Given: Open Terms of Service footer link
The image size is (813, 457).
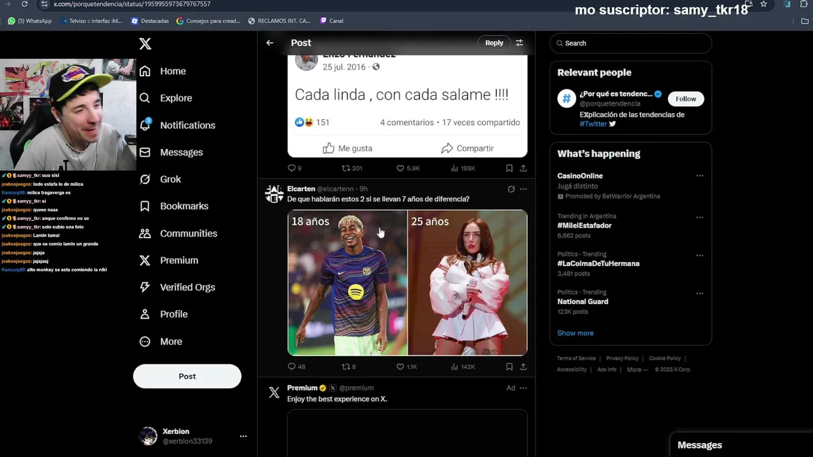Looking at the screenshot, I should (x=576, y=359).
